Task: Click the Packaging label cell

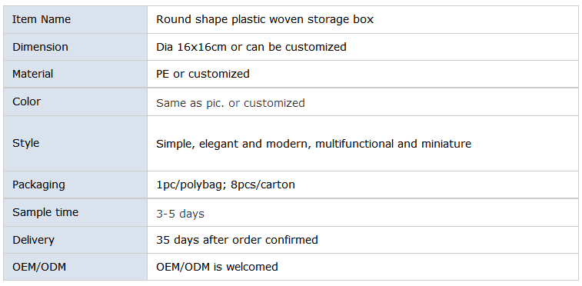Action: coord(75,185)
